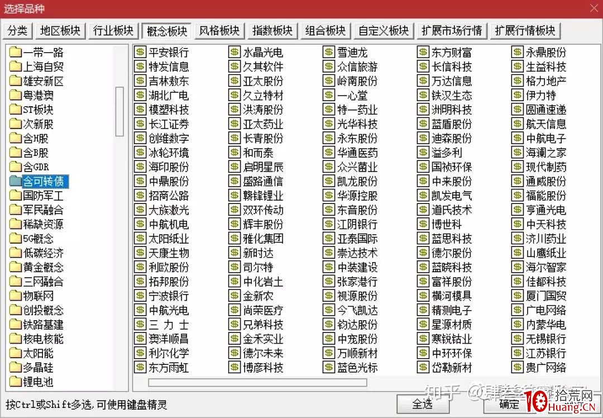Choose the 军民融合 category
This screenshot has width=603, height=418.
(x=43, y=210)
